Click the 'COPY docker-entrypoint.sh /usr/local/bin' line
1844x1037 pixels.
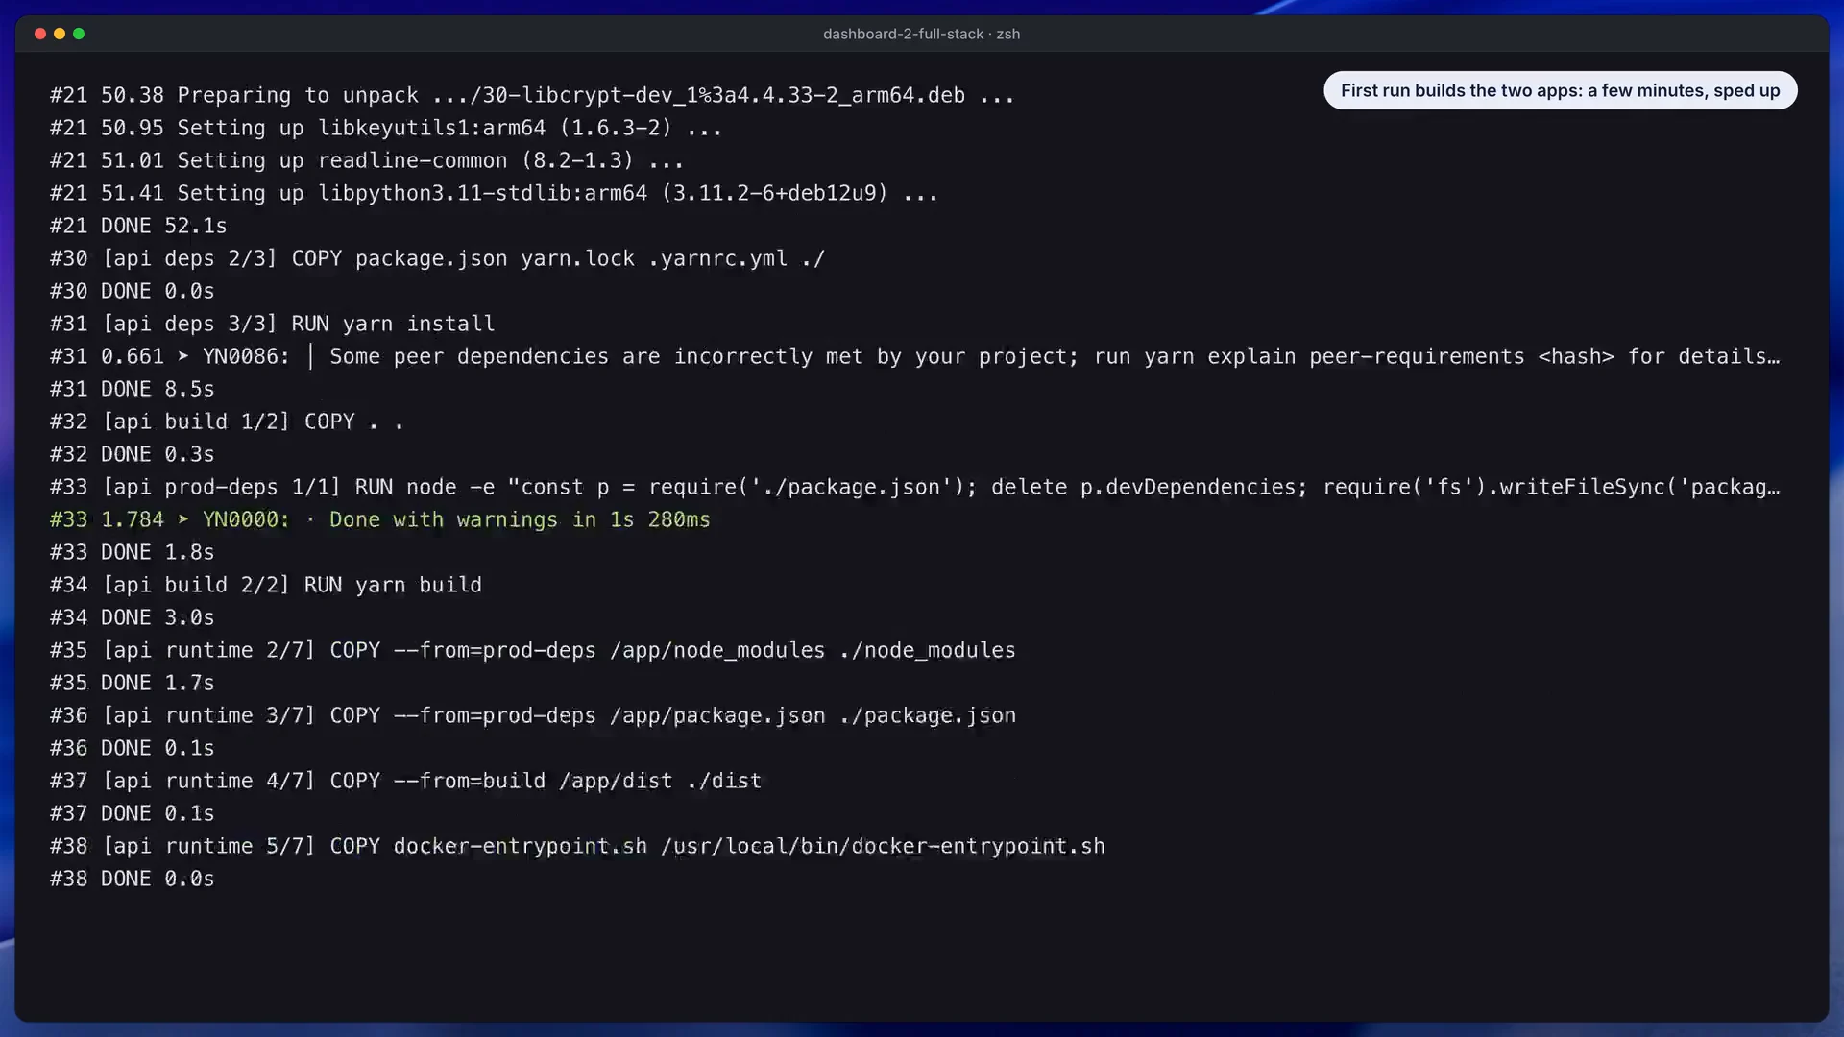pos(577,846)
